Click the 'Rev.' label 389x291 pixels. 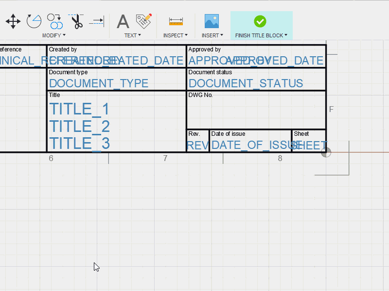[194, 134]
